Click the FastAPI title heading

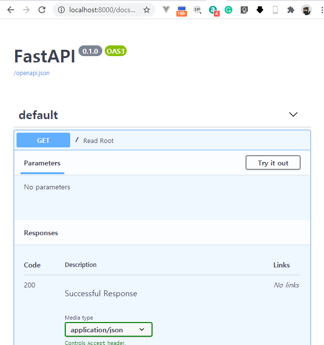pyautogui.click(x=45, y=56)
